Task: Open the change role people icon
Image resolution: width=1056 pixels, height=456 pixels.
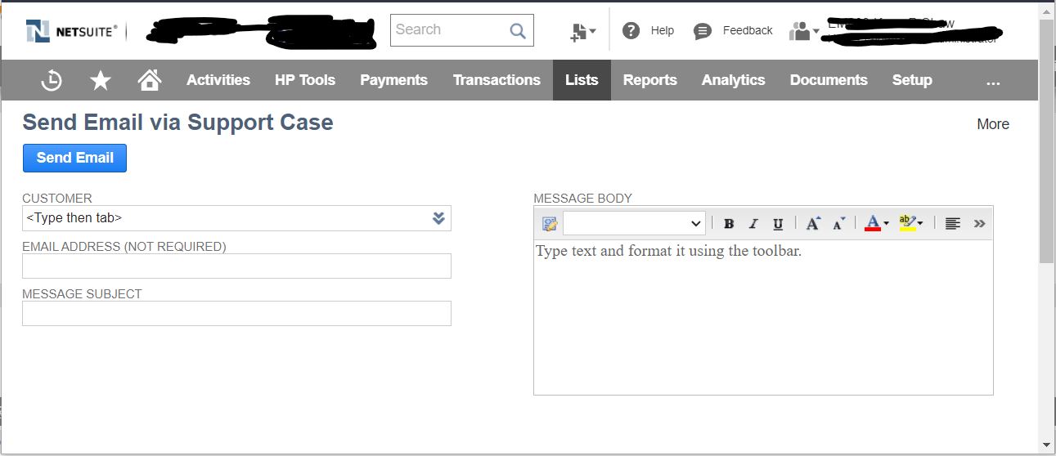Action: [799, 31]
